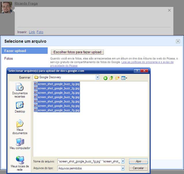Click Escolher fotos para fazer upload

point(77,52)
